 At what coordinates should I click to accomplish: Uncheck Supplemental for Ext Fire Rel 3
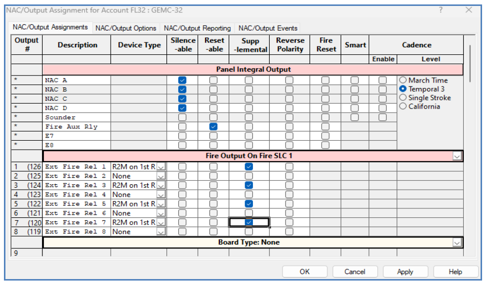[248, 185]
